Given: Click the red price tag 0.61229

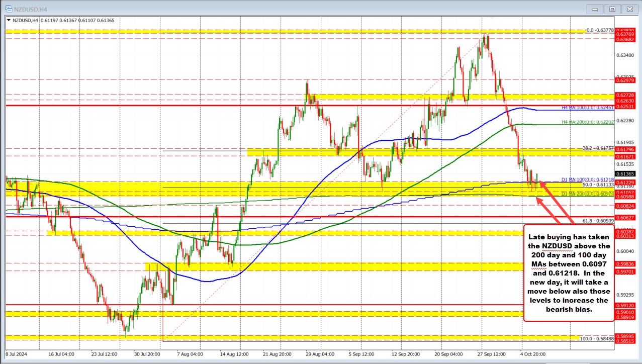Looking at the screenshot, I should coord(624,182).
